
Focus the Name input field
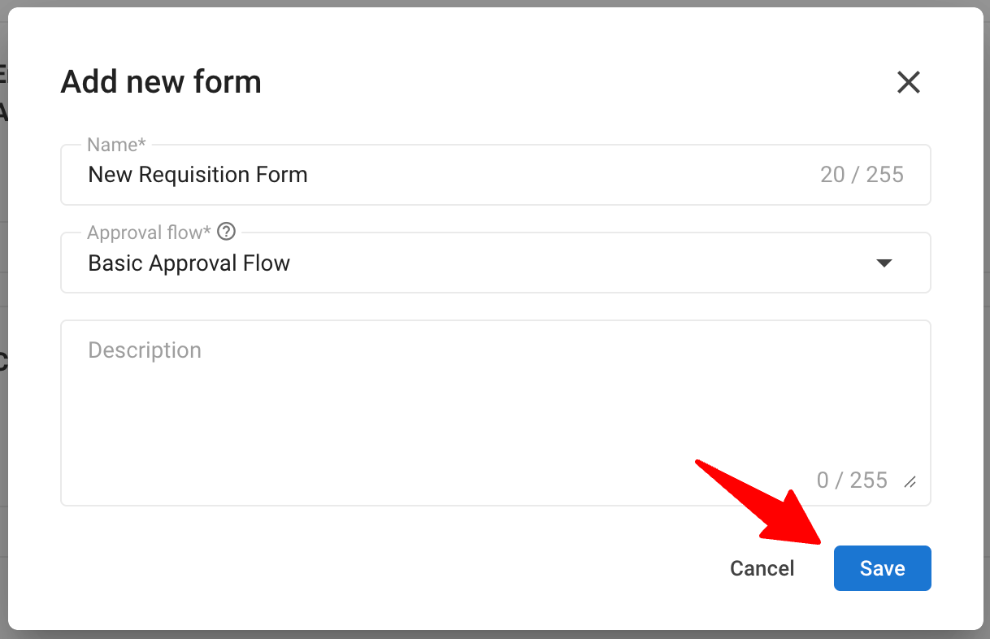(x=495, y=175)
